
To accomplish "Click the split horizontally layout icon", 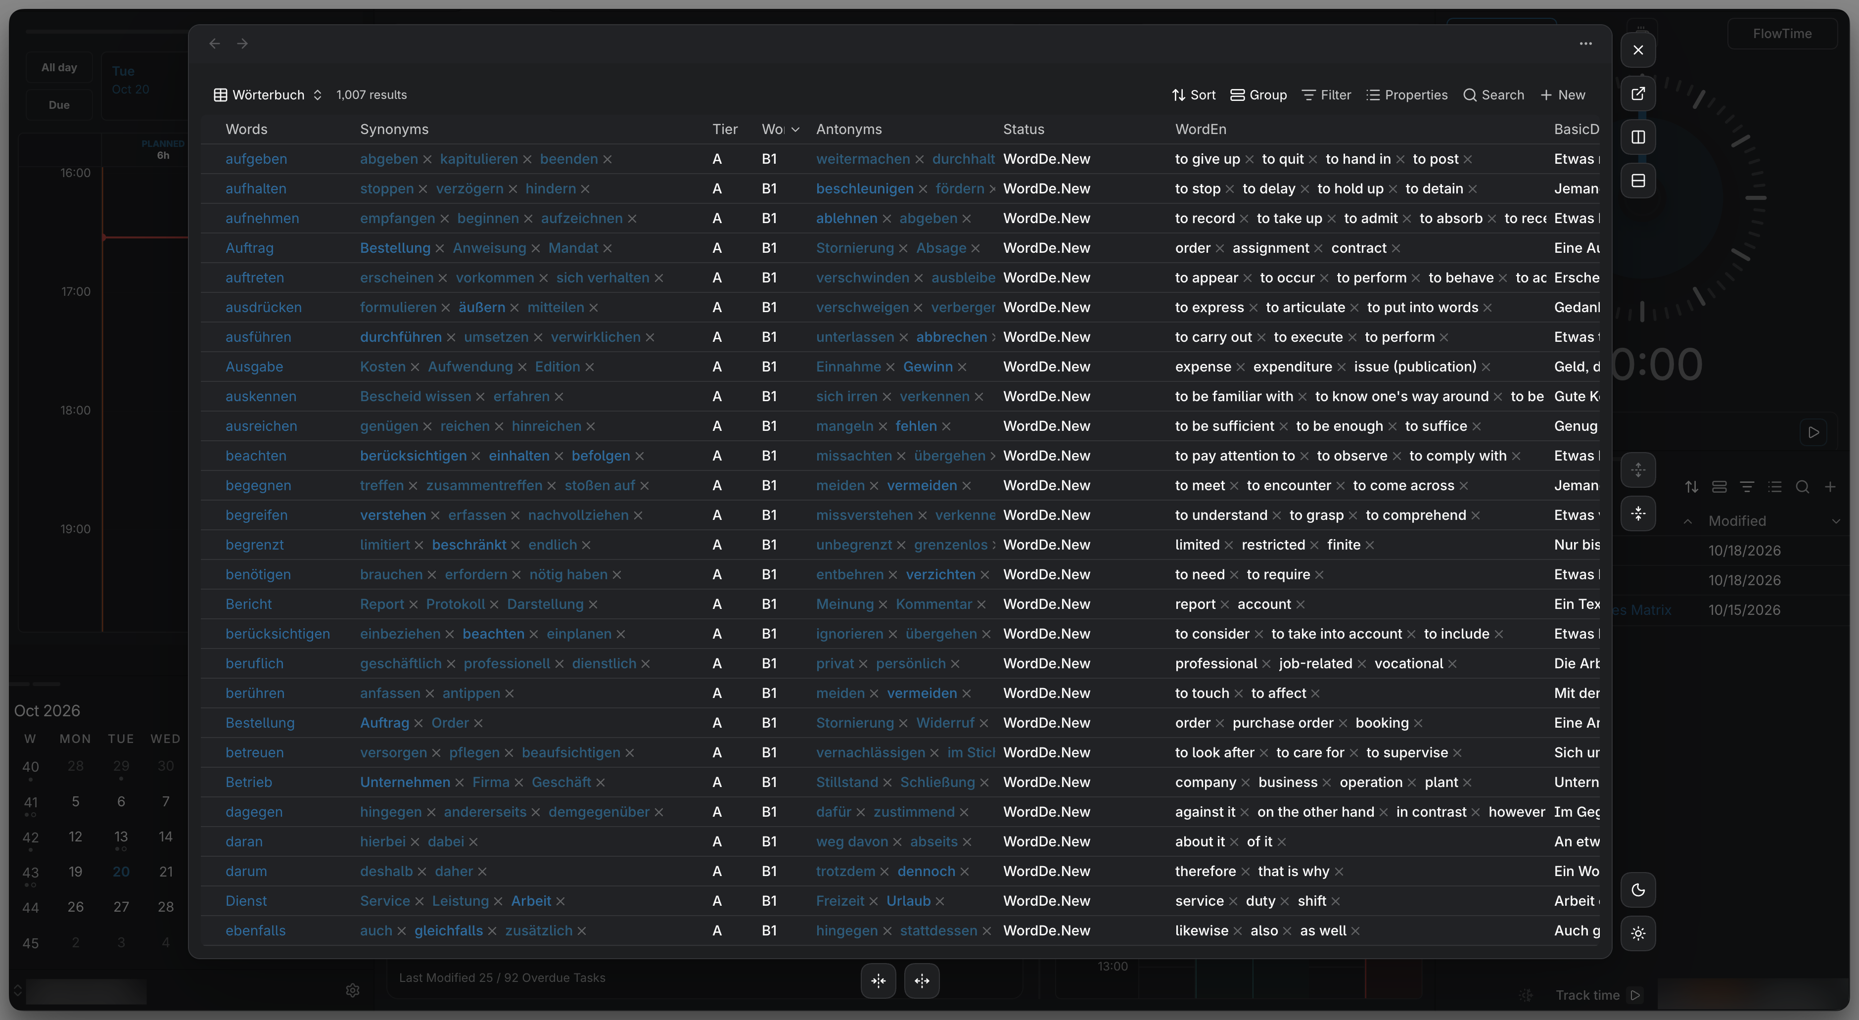I will [1638, 181].
